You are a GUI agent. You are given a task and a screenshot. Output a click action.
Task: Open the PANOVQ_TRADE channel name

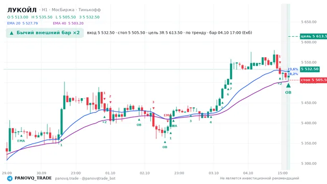(x=33, y=178)
